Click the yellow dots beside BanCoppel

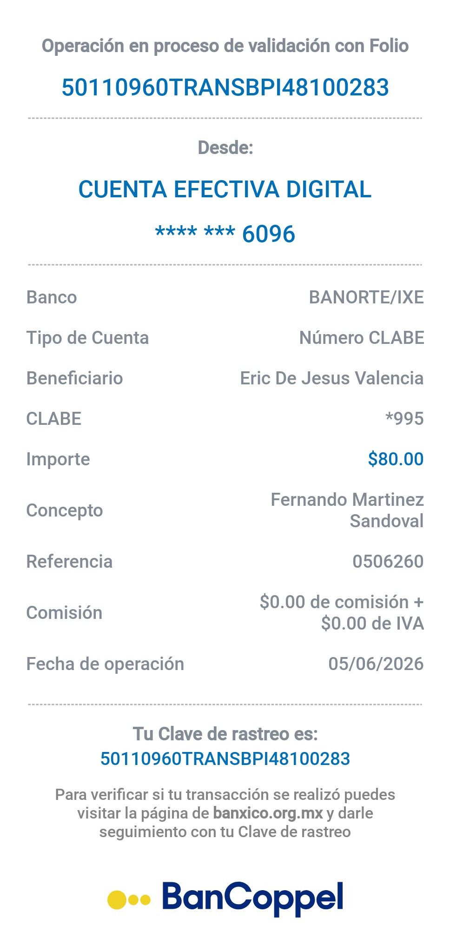(x=129, y=899)
